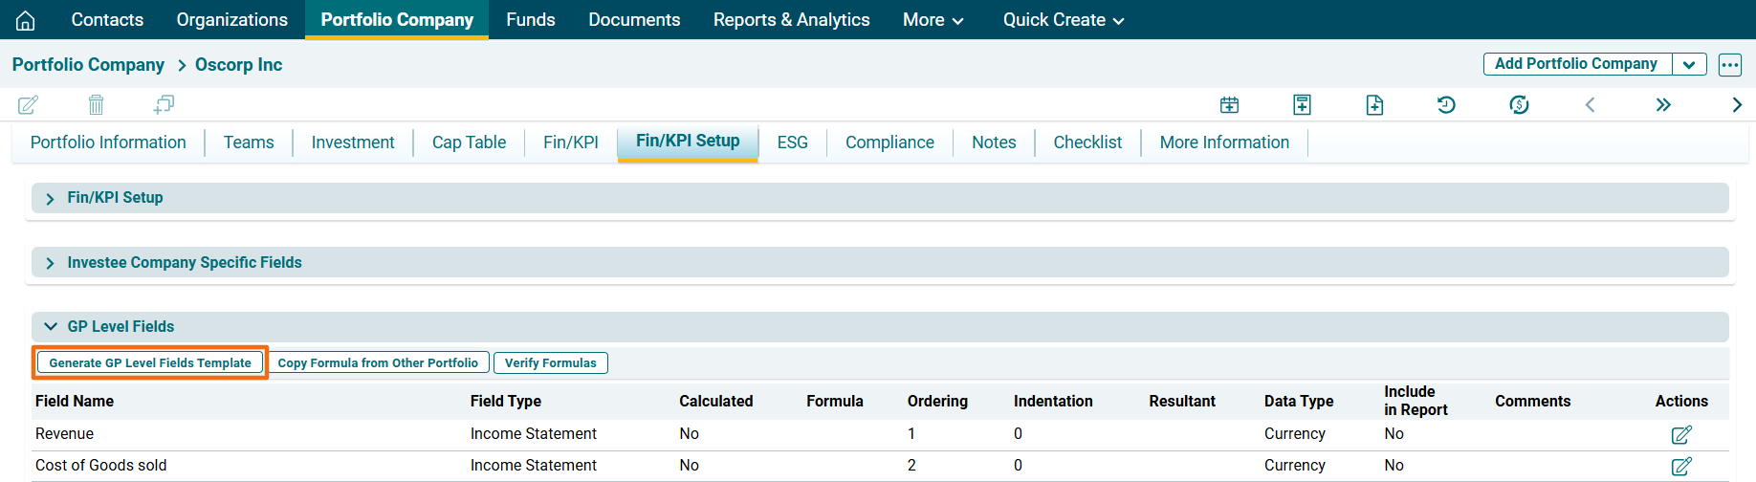Collapse the GP Level Fields section
This screenshot has height=482, width=1756.
[x=51, y=327]
